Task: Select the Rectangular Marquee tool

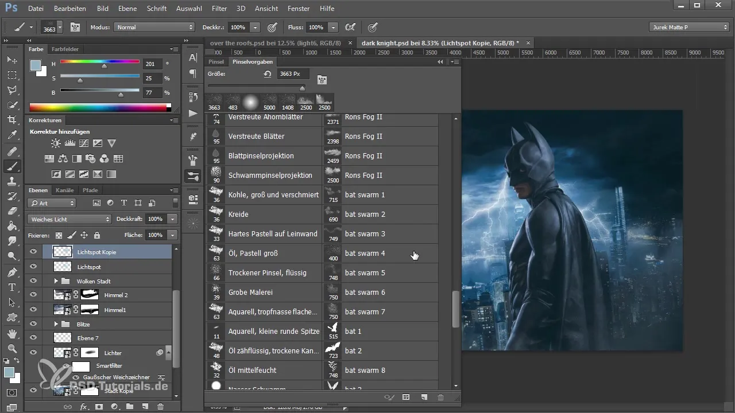Action: tap(12, 75)
